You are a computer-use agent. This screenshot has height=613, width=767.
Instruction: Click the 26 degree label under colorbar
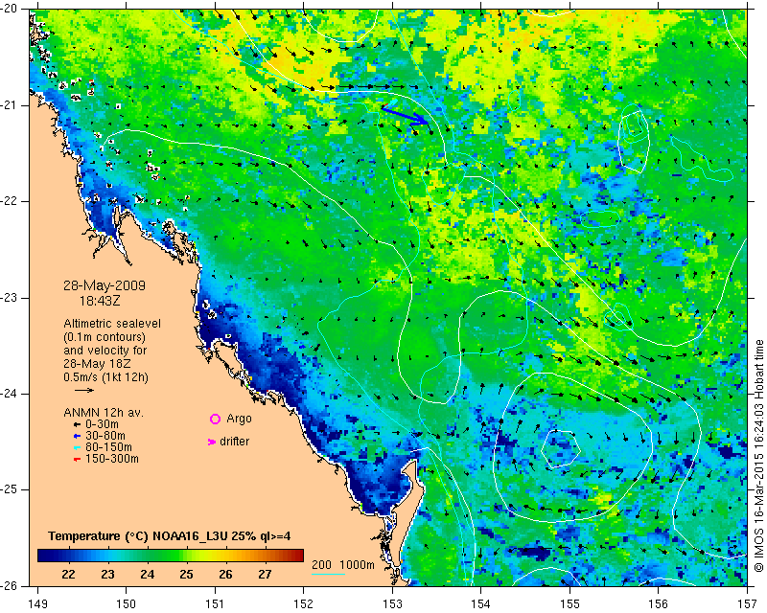[225, 574]
